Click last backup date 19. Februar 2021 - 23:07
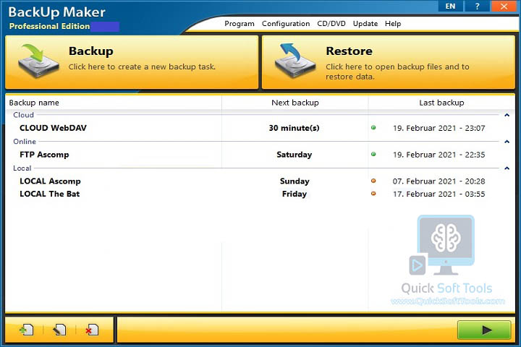The height and width of the screenshot is (347, 521). point(439,128)
